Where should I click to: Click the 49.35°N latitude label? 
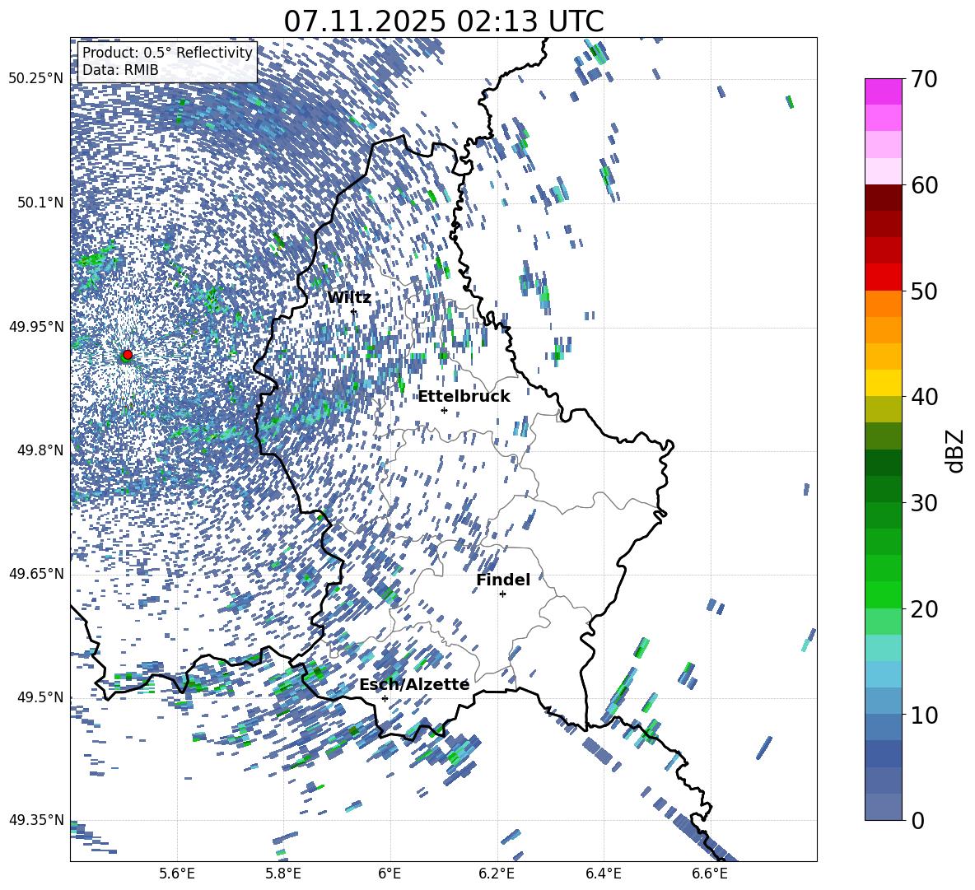click(x=36, y=820)
